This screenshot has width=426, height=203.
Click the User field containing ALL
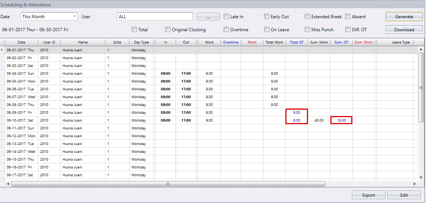coord(155,17)
